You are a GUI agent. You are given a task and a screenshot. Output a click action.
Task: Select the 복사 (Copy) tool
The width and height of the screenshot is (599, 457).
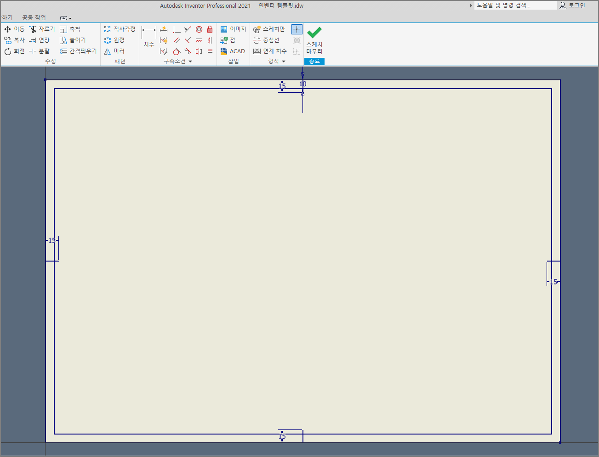[14, 40]
